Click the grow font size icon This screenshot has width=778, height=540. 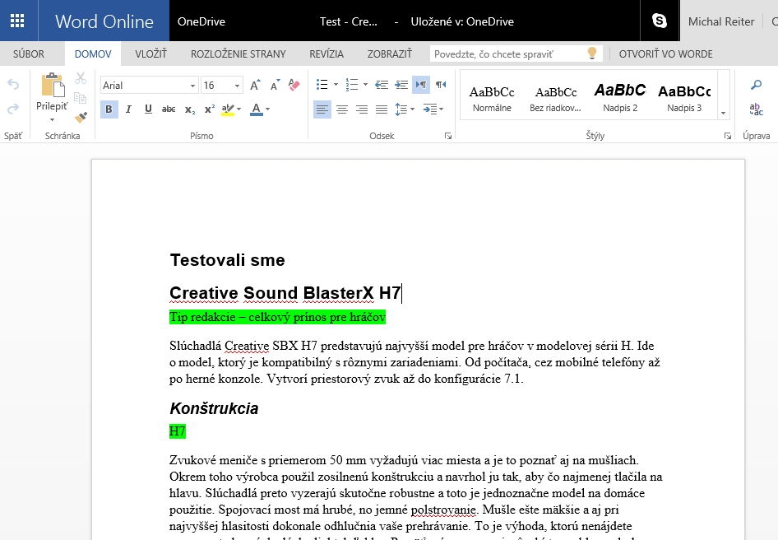point(255,86)
